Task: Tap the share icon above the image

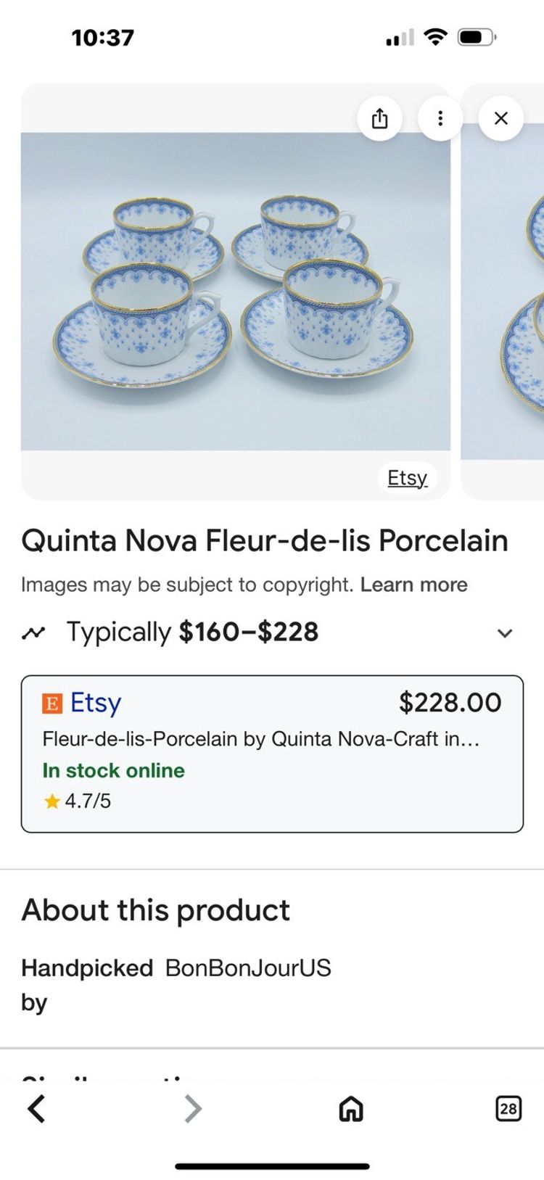Action: coord(379,118)
